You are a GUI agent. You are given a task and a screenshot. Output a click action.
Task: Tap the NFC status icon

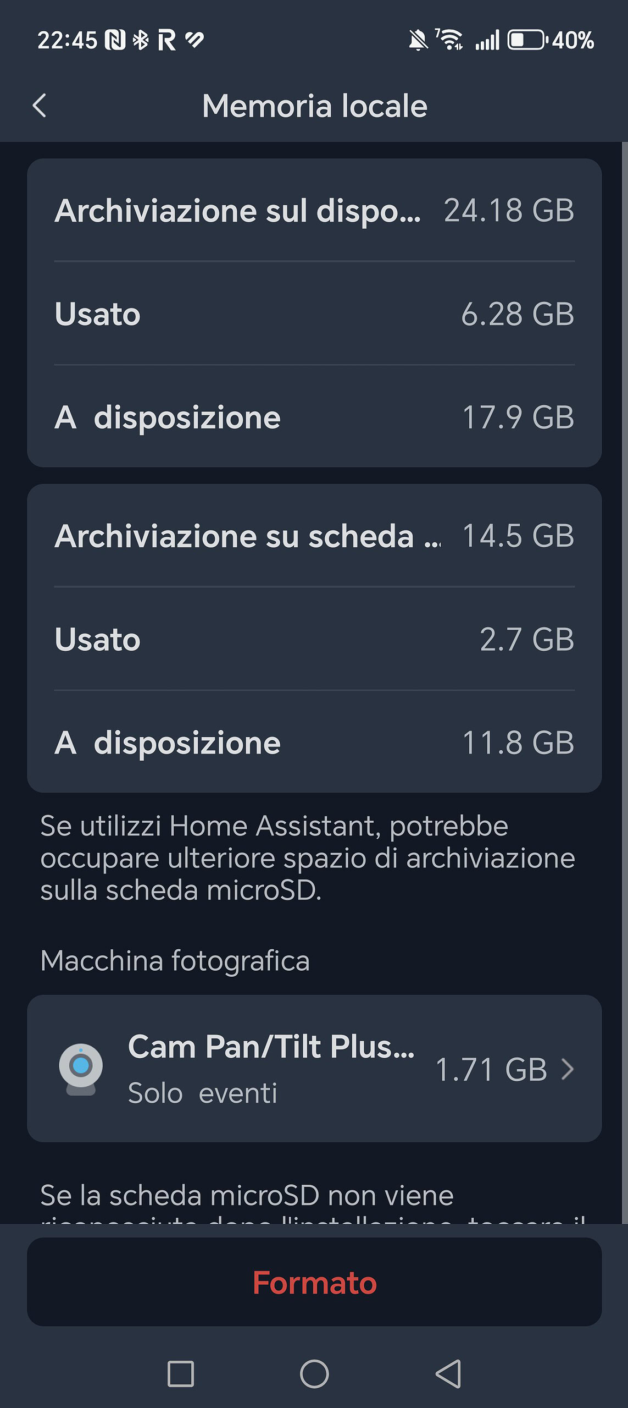pos(115,40)
